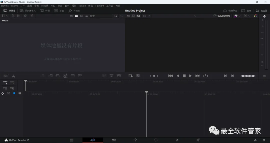The image size is (270, 143).
Task: Click the cut transition icon
Action: (104, 76)
